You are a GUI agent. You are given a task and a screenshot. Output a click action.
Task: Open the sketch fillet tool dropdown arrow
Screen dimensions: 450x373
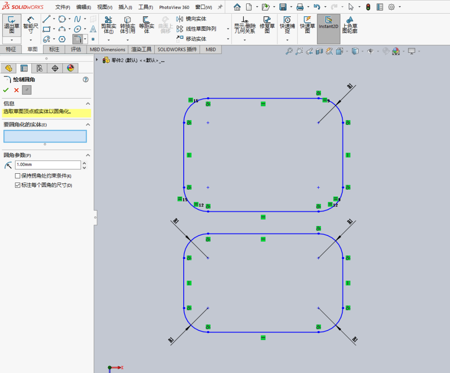click(x=85, y=39)
